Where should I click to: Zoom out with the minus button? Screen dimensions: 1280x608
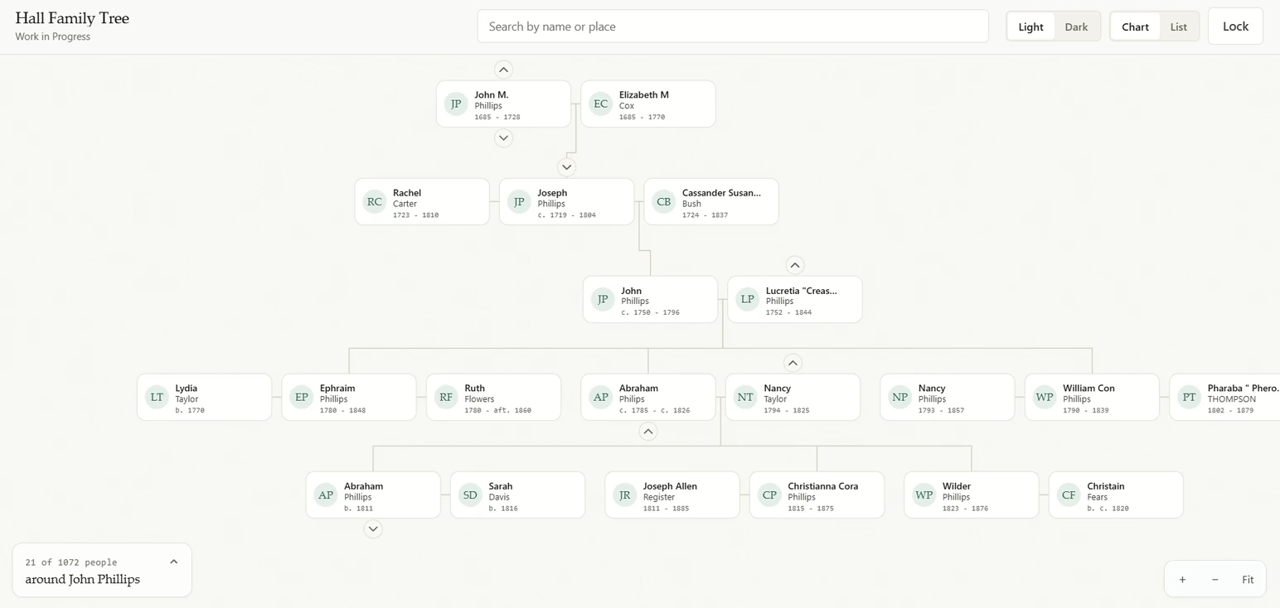(1215, 580)
